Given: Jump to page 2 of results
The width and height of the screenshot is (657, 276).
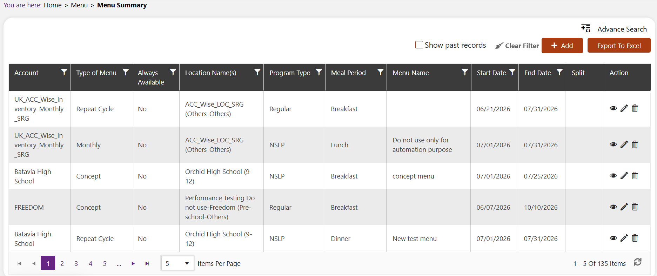Looking at the screenshot, I should click(x=62, y=263).
